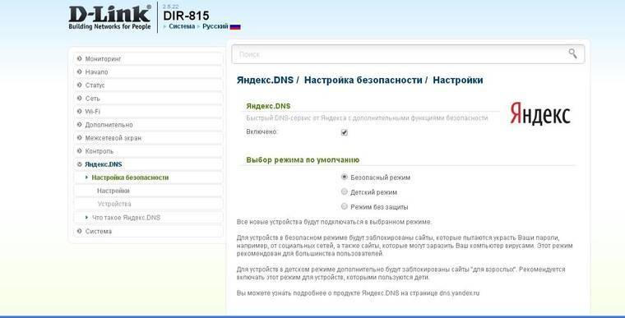Select Детский режим radio button
625x318 pixels.
pos(345,191)
